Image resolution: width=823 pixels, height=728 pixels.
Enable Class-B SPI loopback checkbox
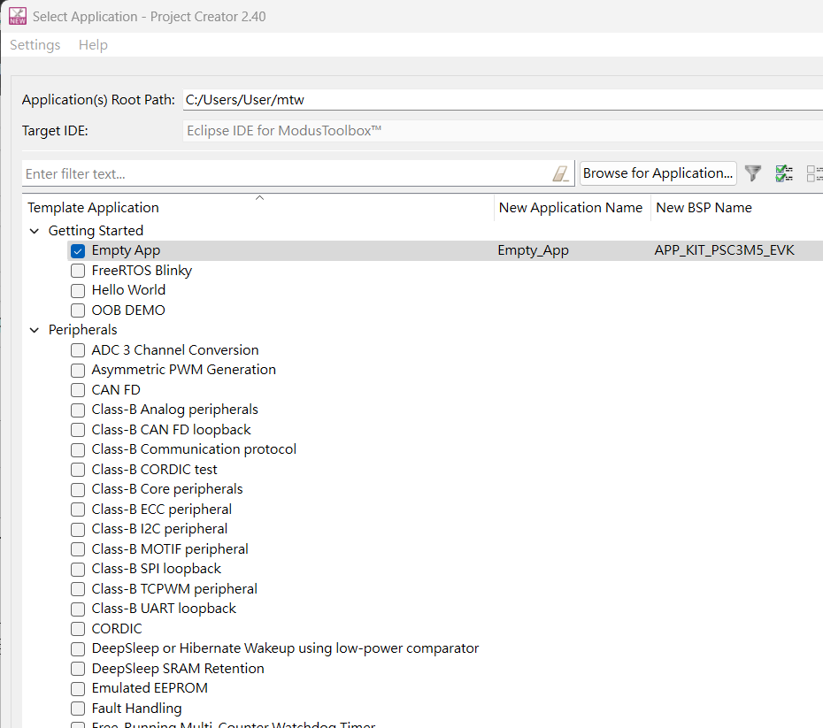(x=78, y=570)
